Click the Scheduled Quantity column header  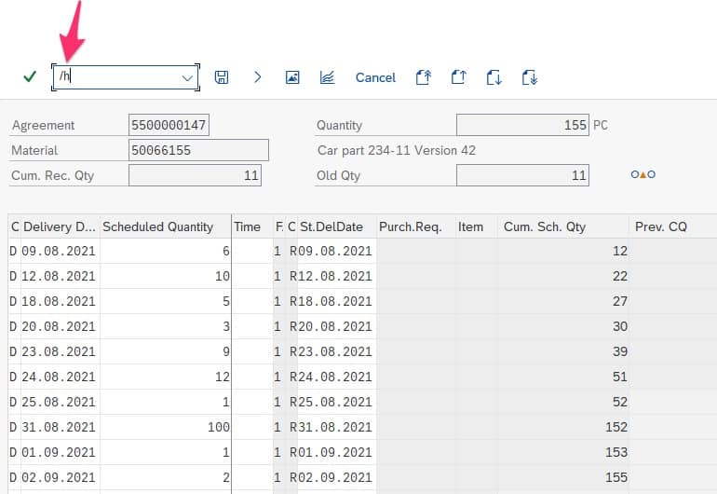point(158,226)
